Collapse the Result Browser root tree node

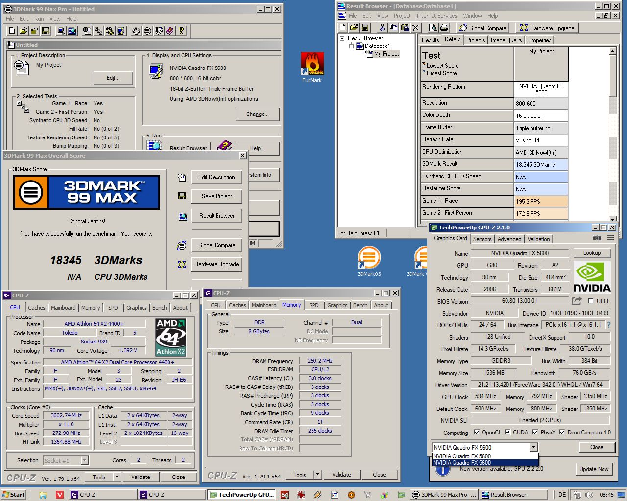click(342, 38)
